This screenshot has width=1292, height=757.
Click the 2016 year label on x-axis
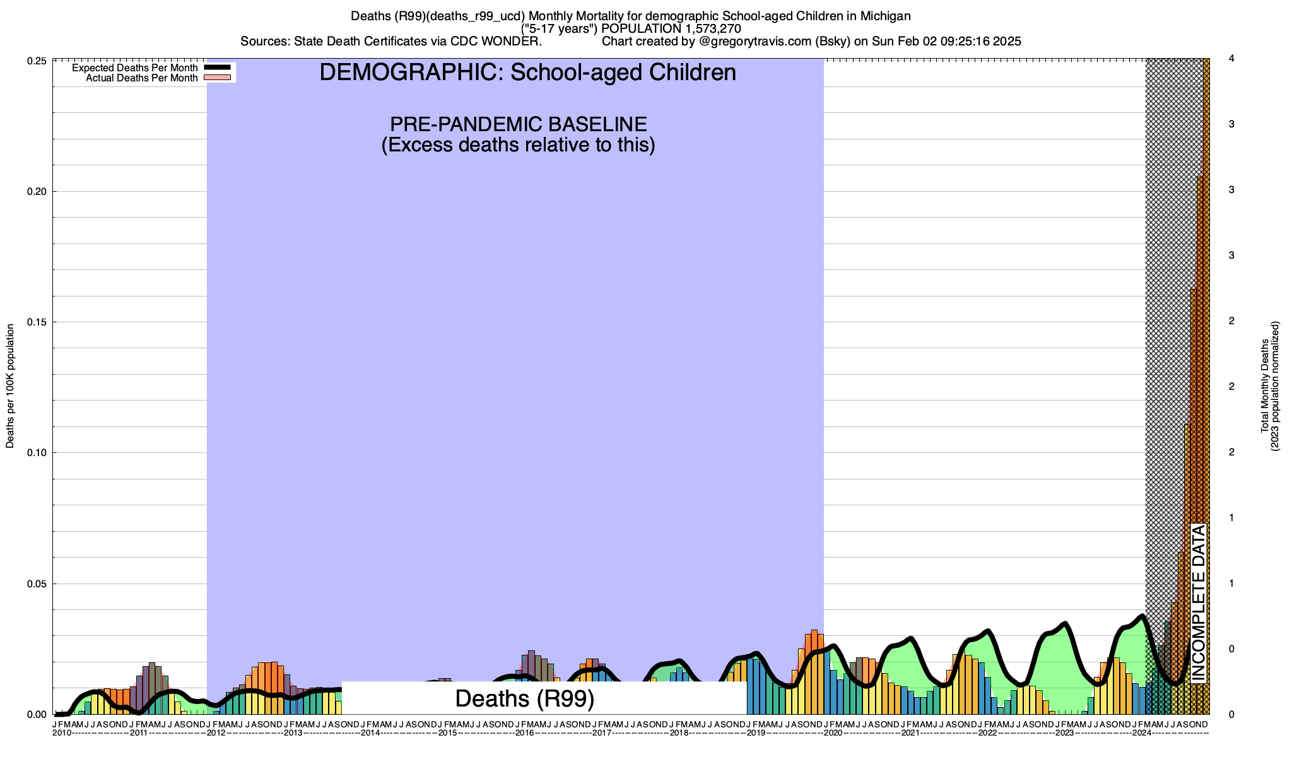pos(524,733)
